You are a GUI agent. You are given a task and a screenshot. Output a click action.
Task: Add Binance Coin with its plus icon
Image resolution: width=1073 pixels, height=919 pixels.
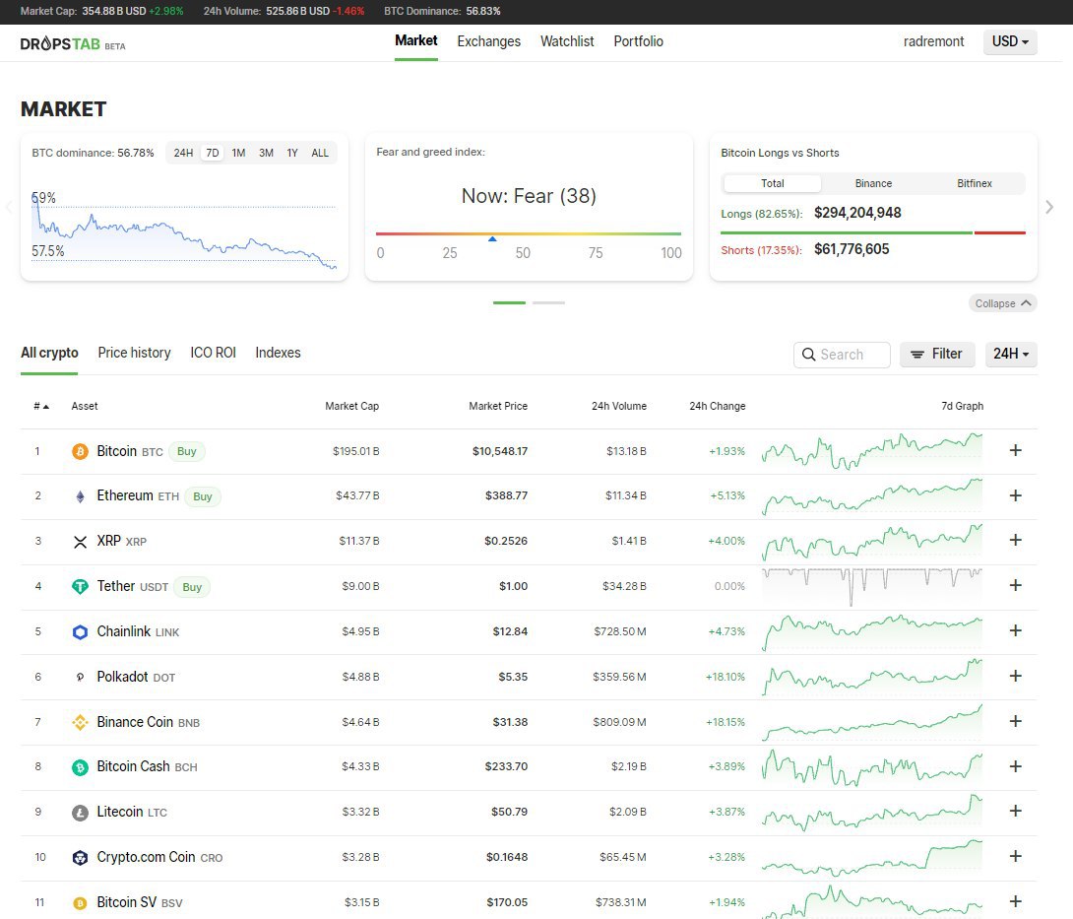click(1016, 721)
